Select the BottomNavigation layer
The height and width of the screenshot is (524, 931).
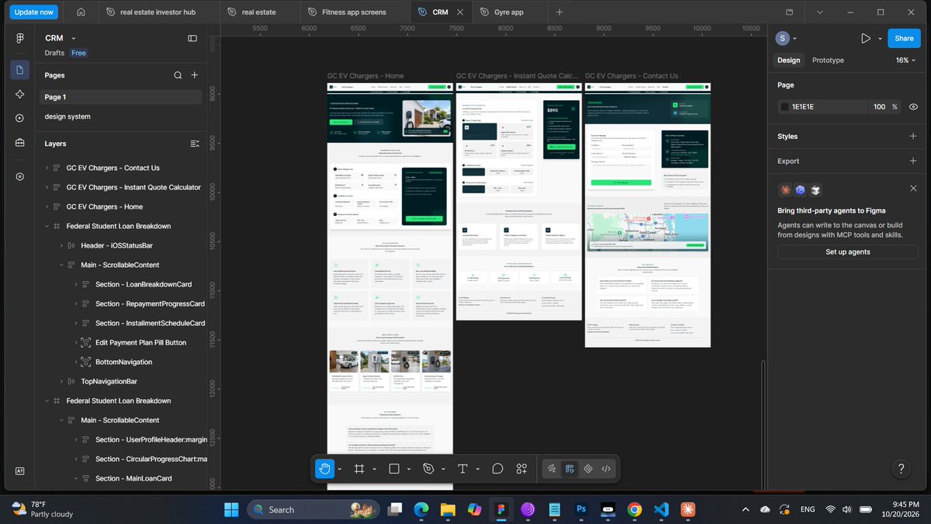point(123,362)
